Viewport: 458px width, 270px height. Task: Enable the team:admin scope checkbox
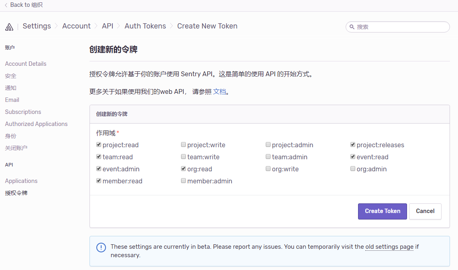pos(268,156)
